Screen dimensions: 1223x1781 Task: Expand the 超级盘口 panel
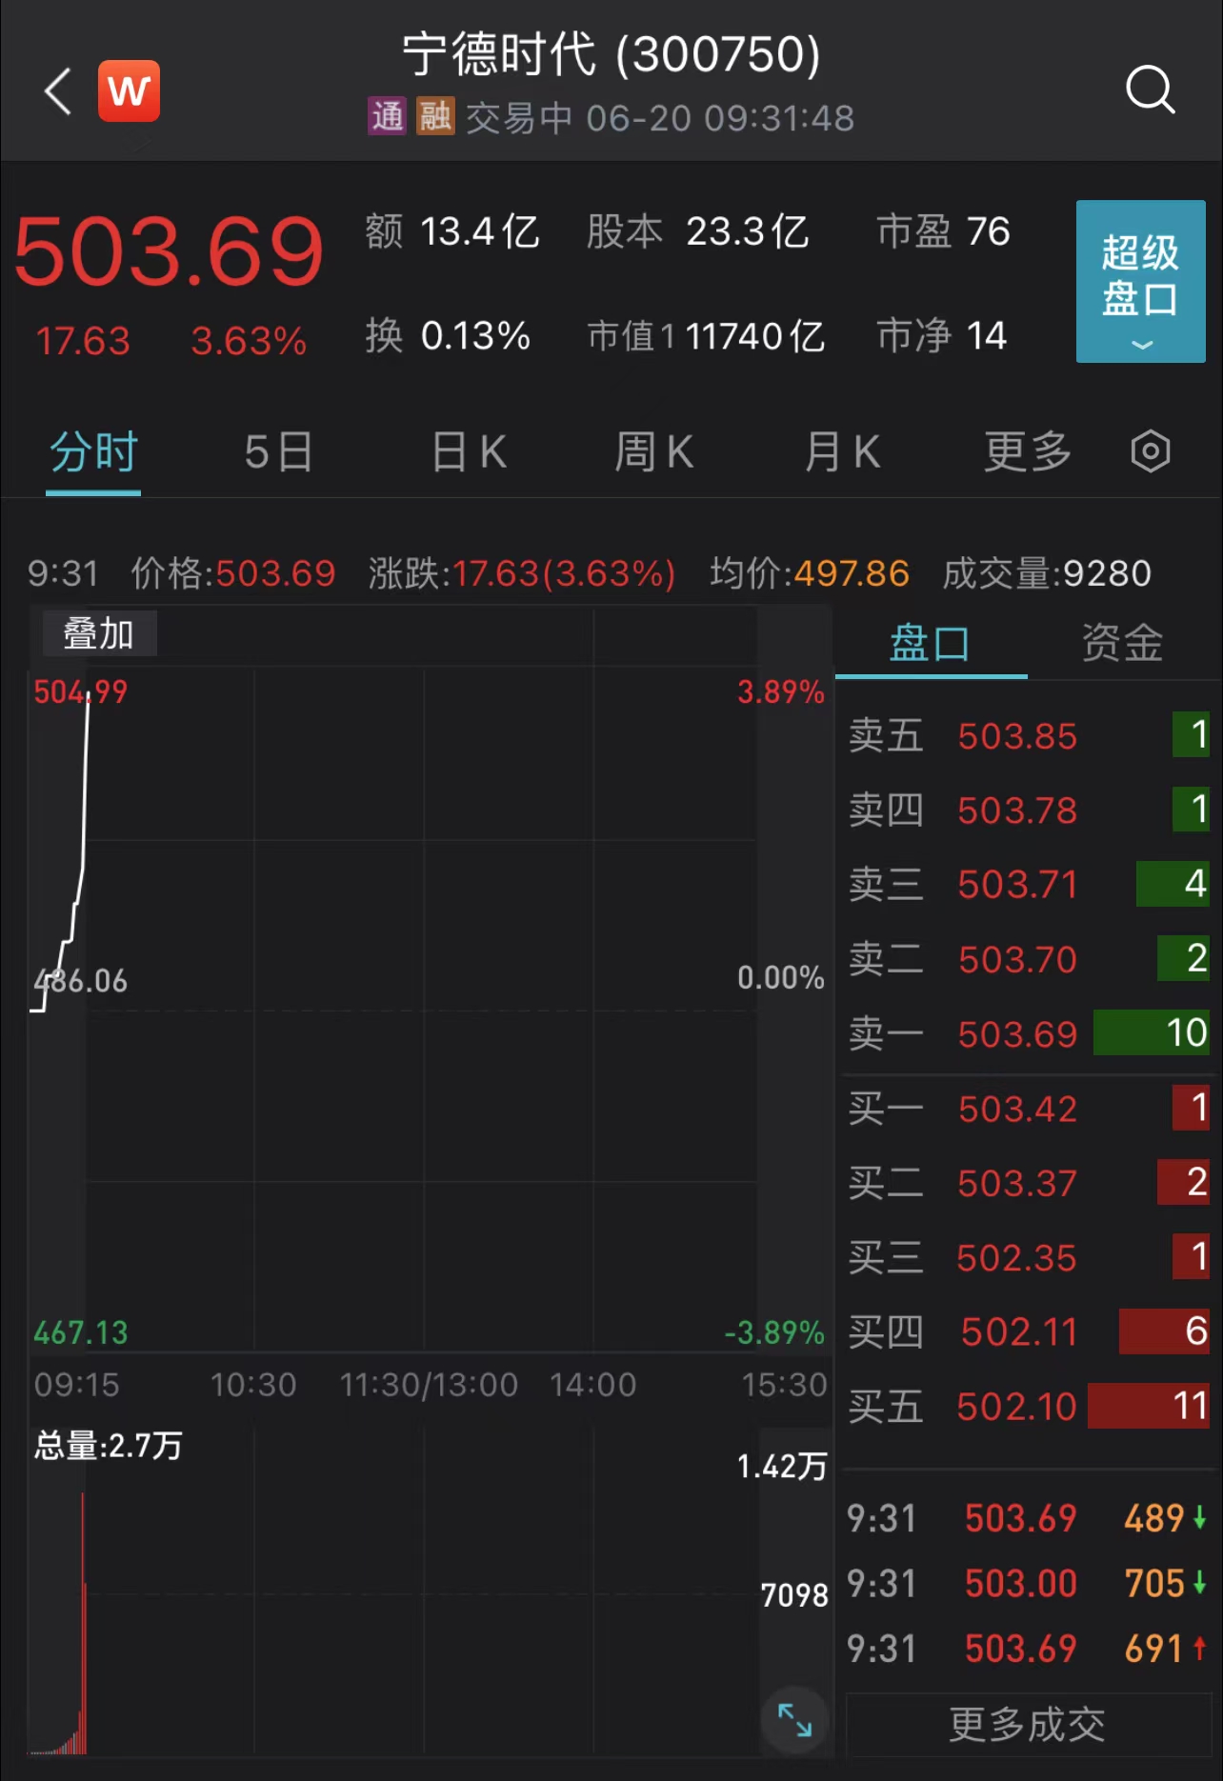click(x=1140, y=282)
